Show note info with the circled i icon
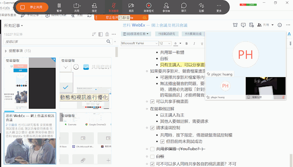Image resolution: width=293 pixels, height=167 pixels. pos(280,25)
